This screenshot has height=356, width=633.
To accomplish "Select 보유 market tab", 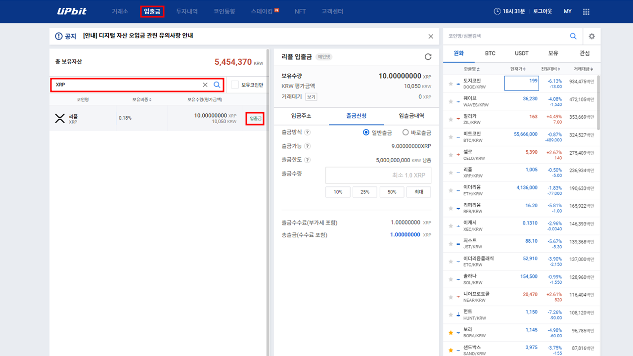I will point(553,53).
